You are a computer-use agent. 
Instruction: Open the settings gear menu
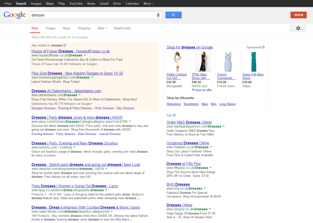(298, 28)
